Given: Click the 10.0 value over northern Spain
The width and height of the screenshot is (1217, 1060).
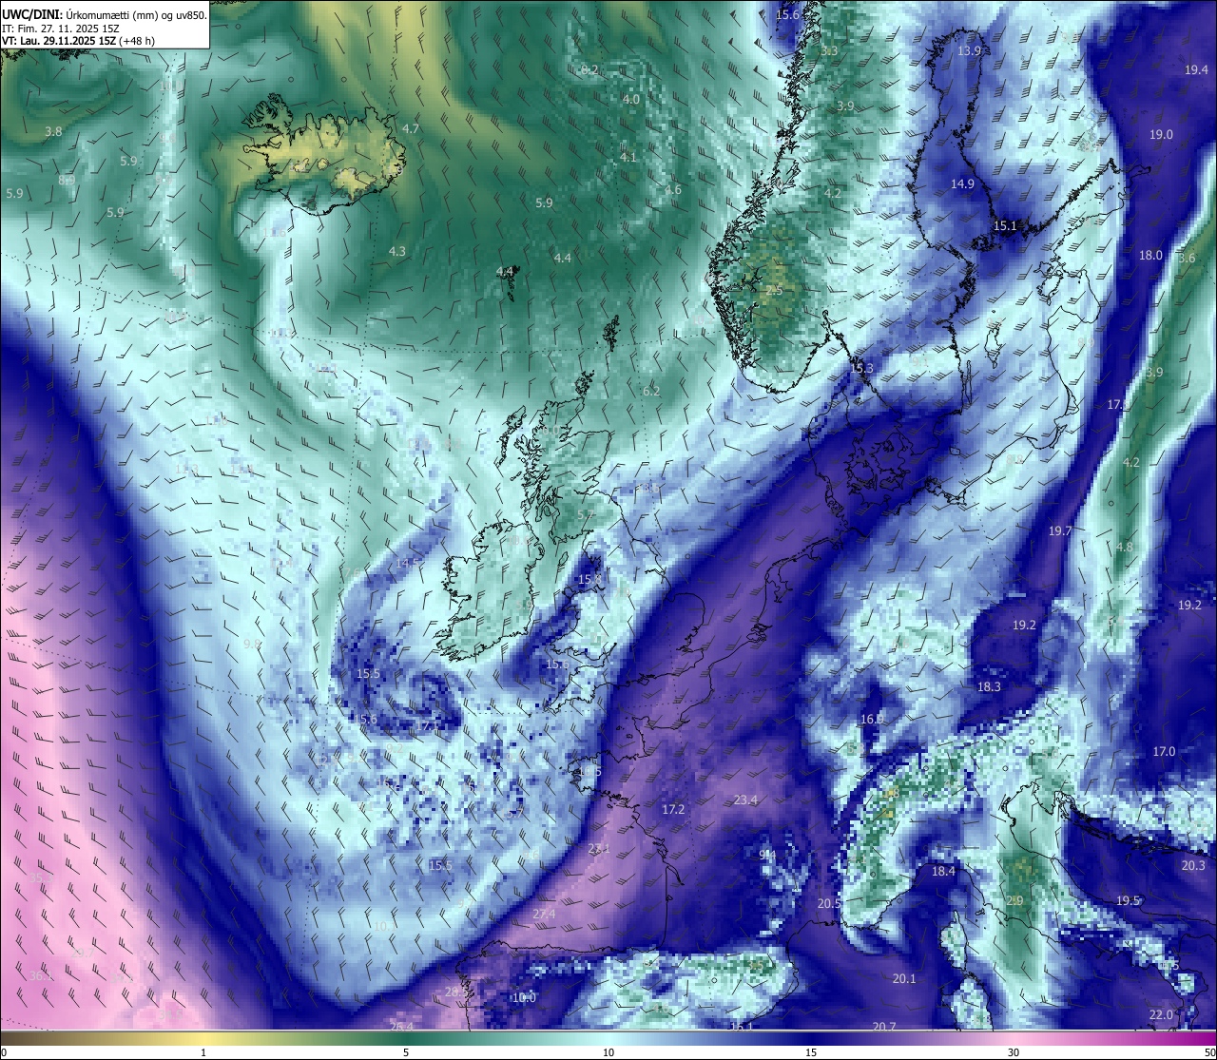Looking at the screenshot, I should [524, 997].
